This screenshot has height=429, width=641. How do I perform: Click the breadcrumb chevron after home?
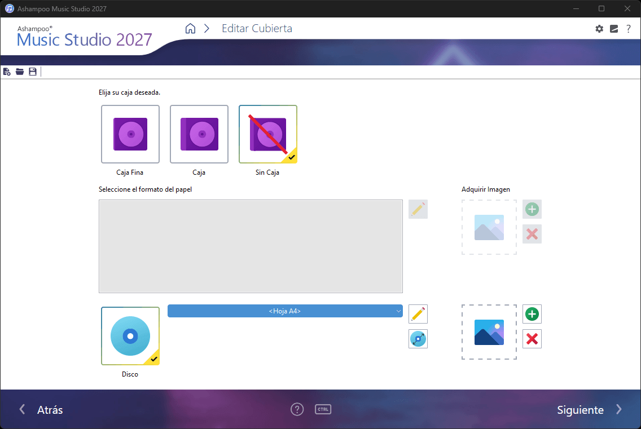coord(207,29)
